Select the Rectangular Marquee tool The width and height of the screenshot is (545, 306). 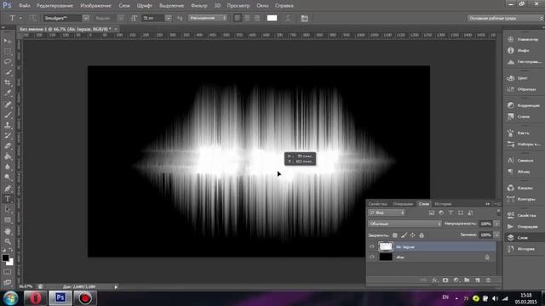pyautogui.click(x=8, y=51)
